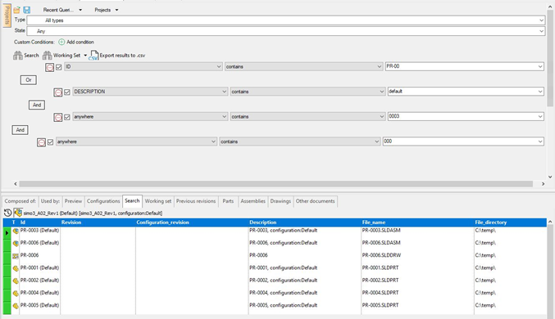Open the Assemblies tab

[253, 201]
